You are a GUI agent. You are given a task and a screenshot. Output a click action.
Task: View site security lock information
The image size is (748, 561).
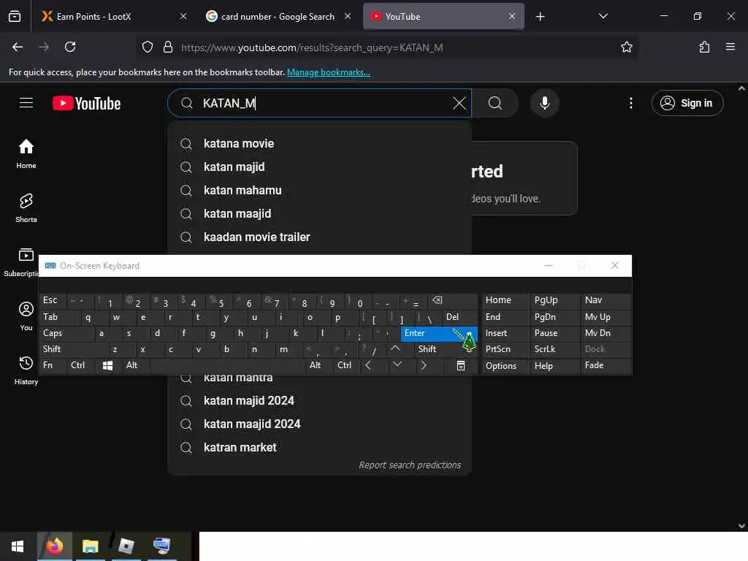point(168,47)
